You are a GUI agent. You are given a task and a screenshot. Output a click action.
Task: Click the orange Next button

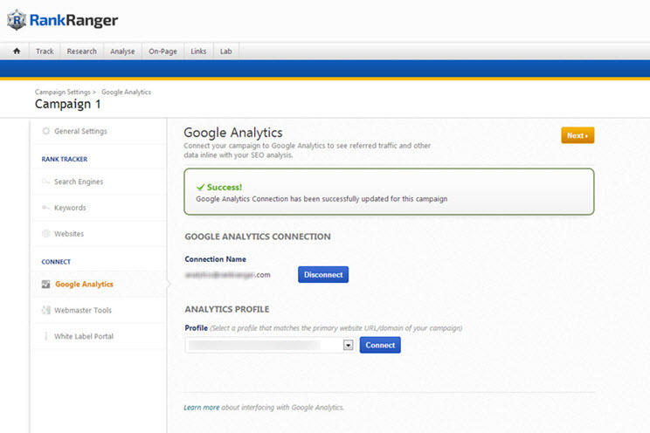click(x=577, y=135)
